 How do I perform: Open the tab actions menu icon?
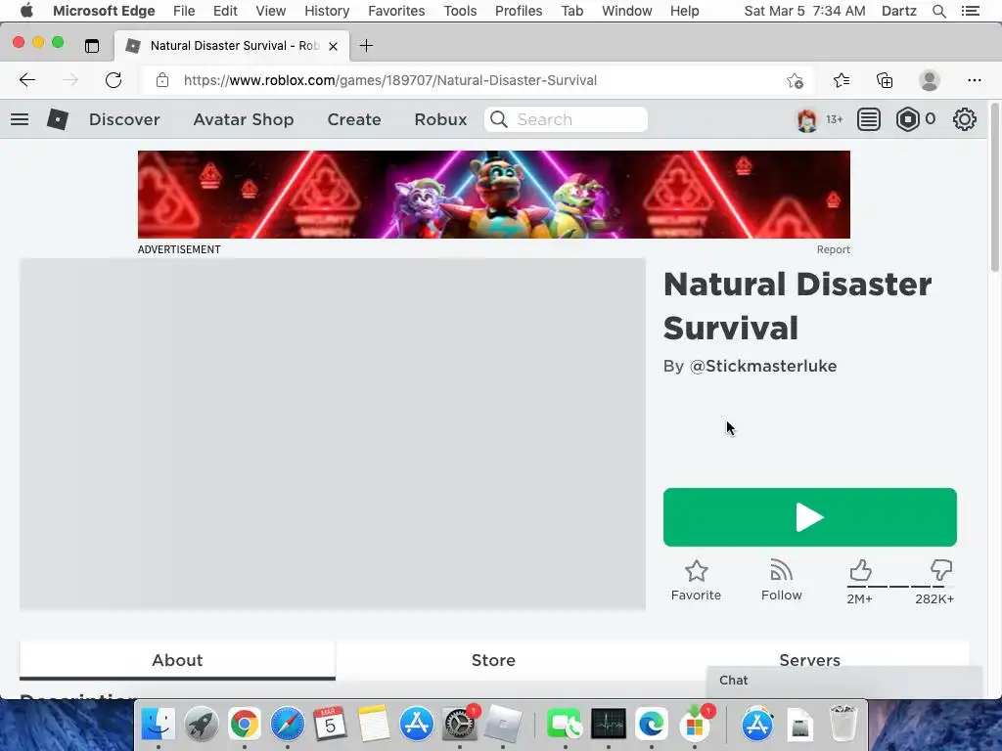pyautogui.click(x=92, y=46)
